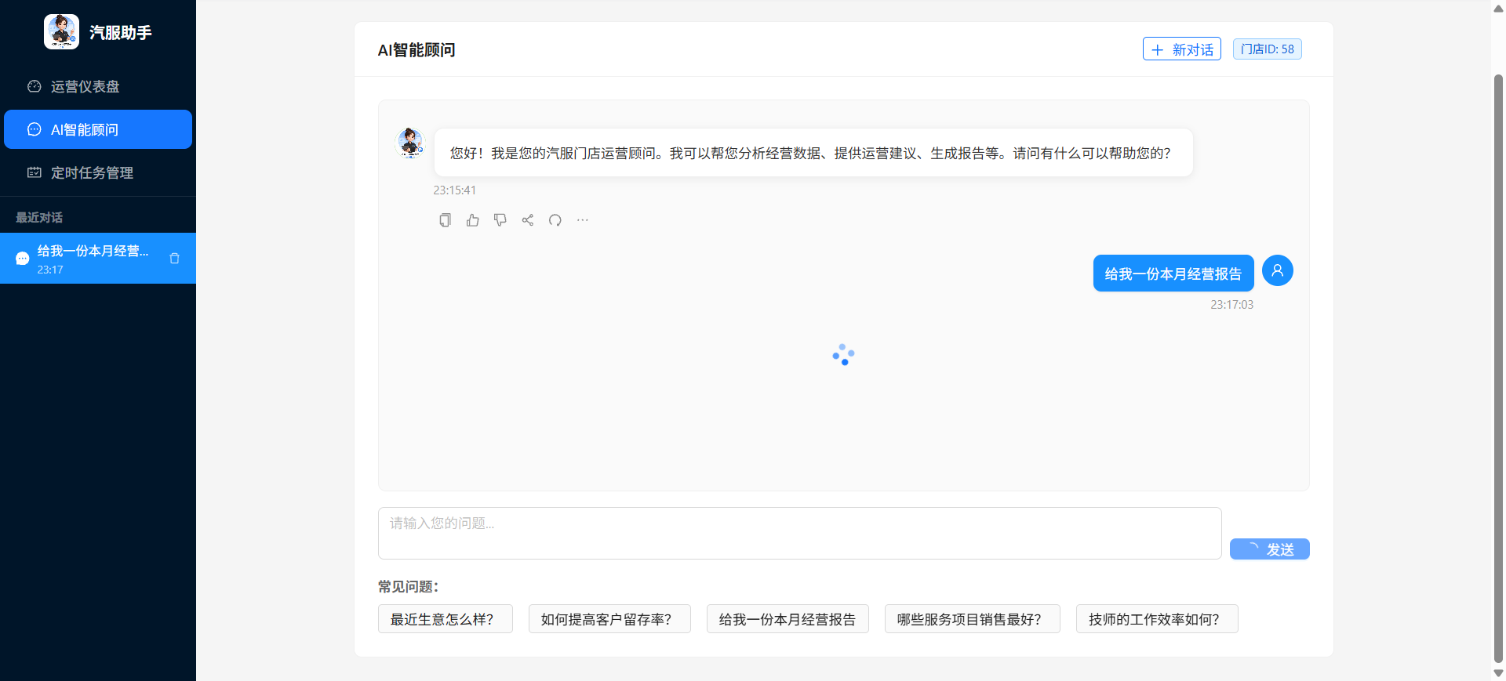
Task: Click the 常见问题 label
Action: [x=408, y=586]
